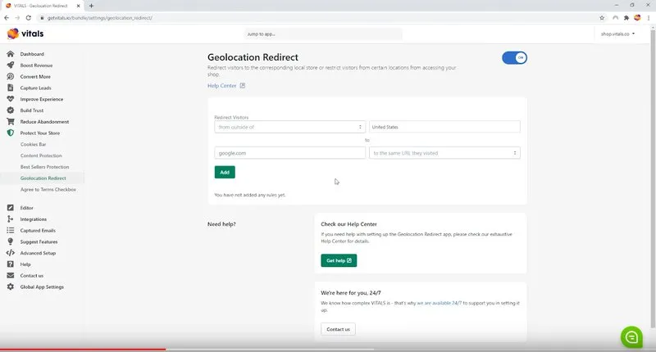Viewport: 656px width, 352px height.
Task: Click 'Suggest Features' sidebar label
Action: (x=39, y=241)
